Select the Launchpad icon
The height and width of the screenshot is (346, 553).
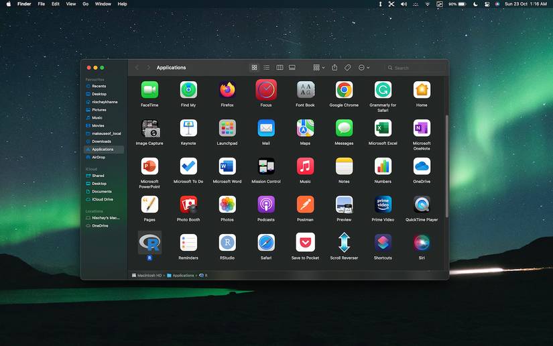(x=227, y=128)
